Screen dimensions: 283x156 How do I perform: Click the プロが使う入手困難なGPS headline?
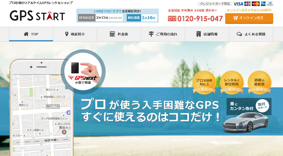tap(150, 104)
